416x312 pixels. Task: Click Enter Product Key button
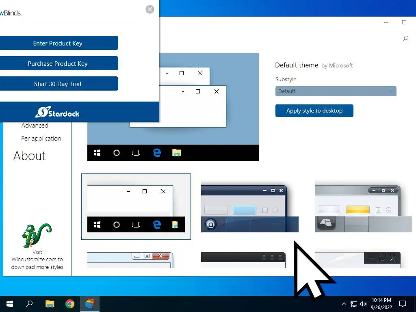pos(58,43)
